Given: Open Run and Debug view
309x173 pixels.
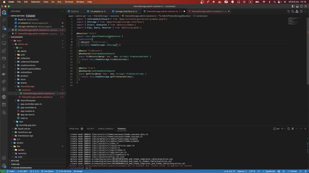Looking at the screenshot, I should 4,35.
